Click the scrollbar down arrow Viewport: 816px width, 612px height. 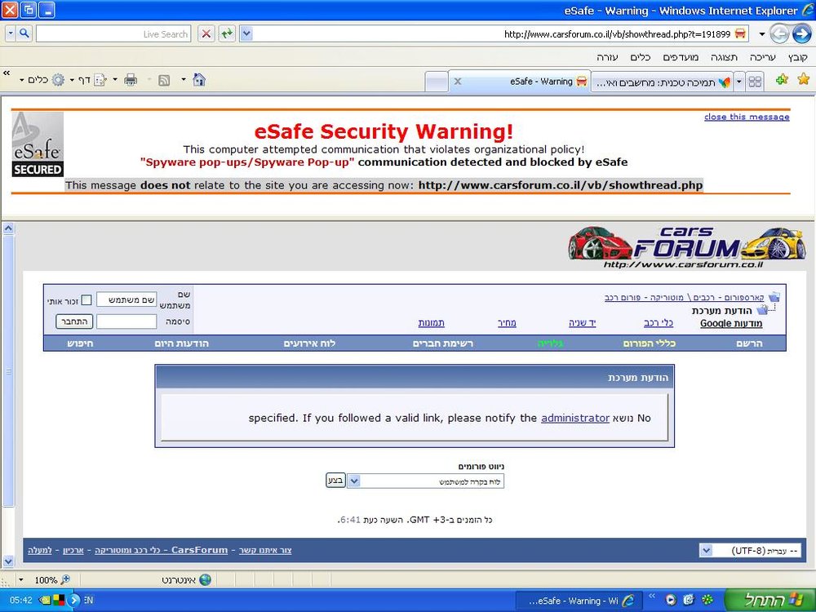(8, 561)
